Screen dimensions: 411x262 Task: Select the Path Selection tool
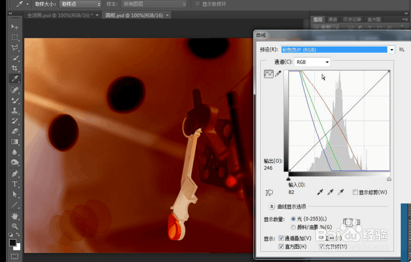[x=15, y=194]
